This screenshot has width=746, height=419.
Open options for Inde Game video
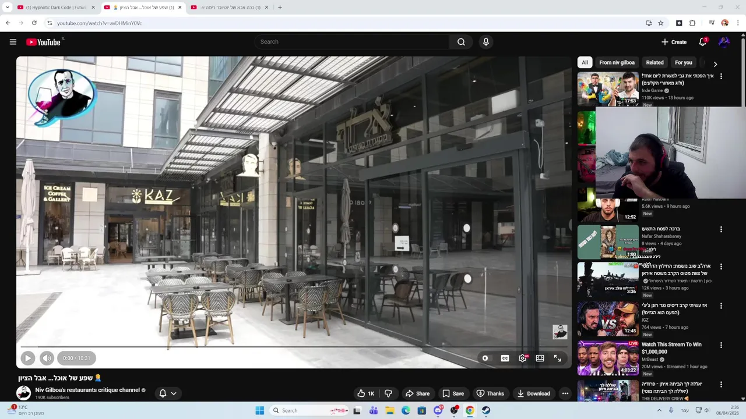pos(721,76)
